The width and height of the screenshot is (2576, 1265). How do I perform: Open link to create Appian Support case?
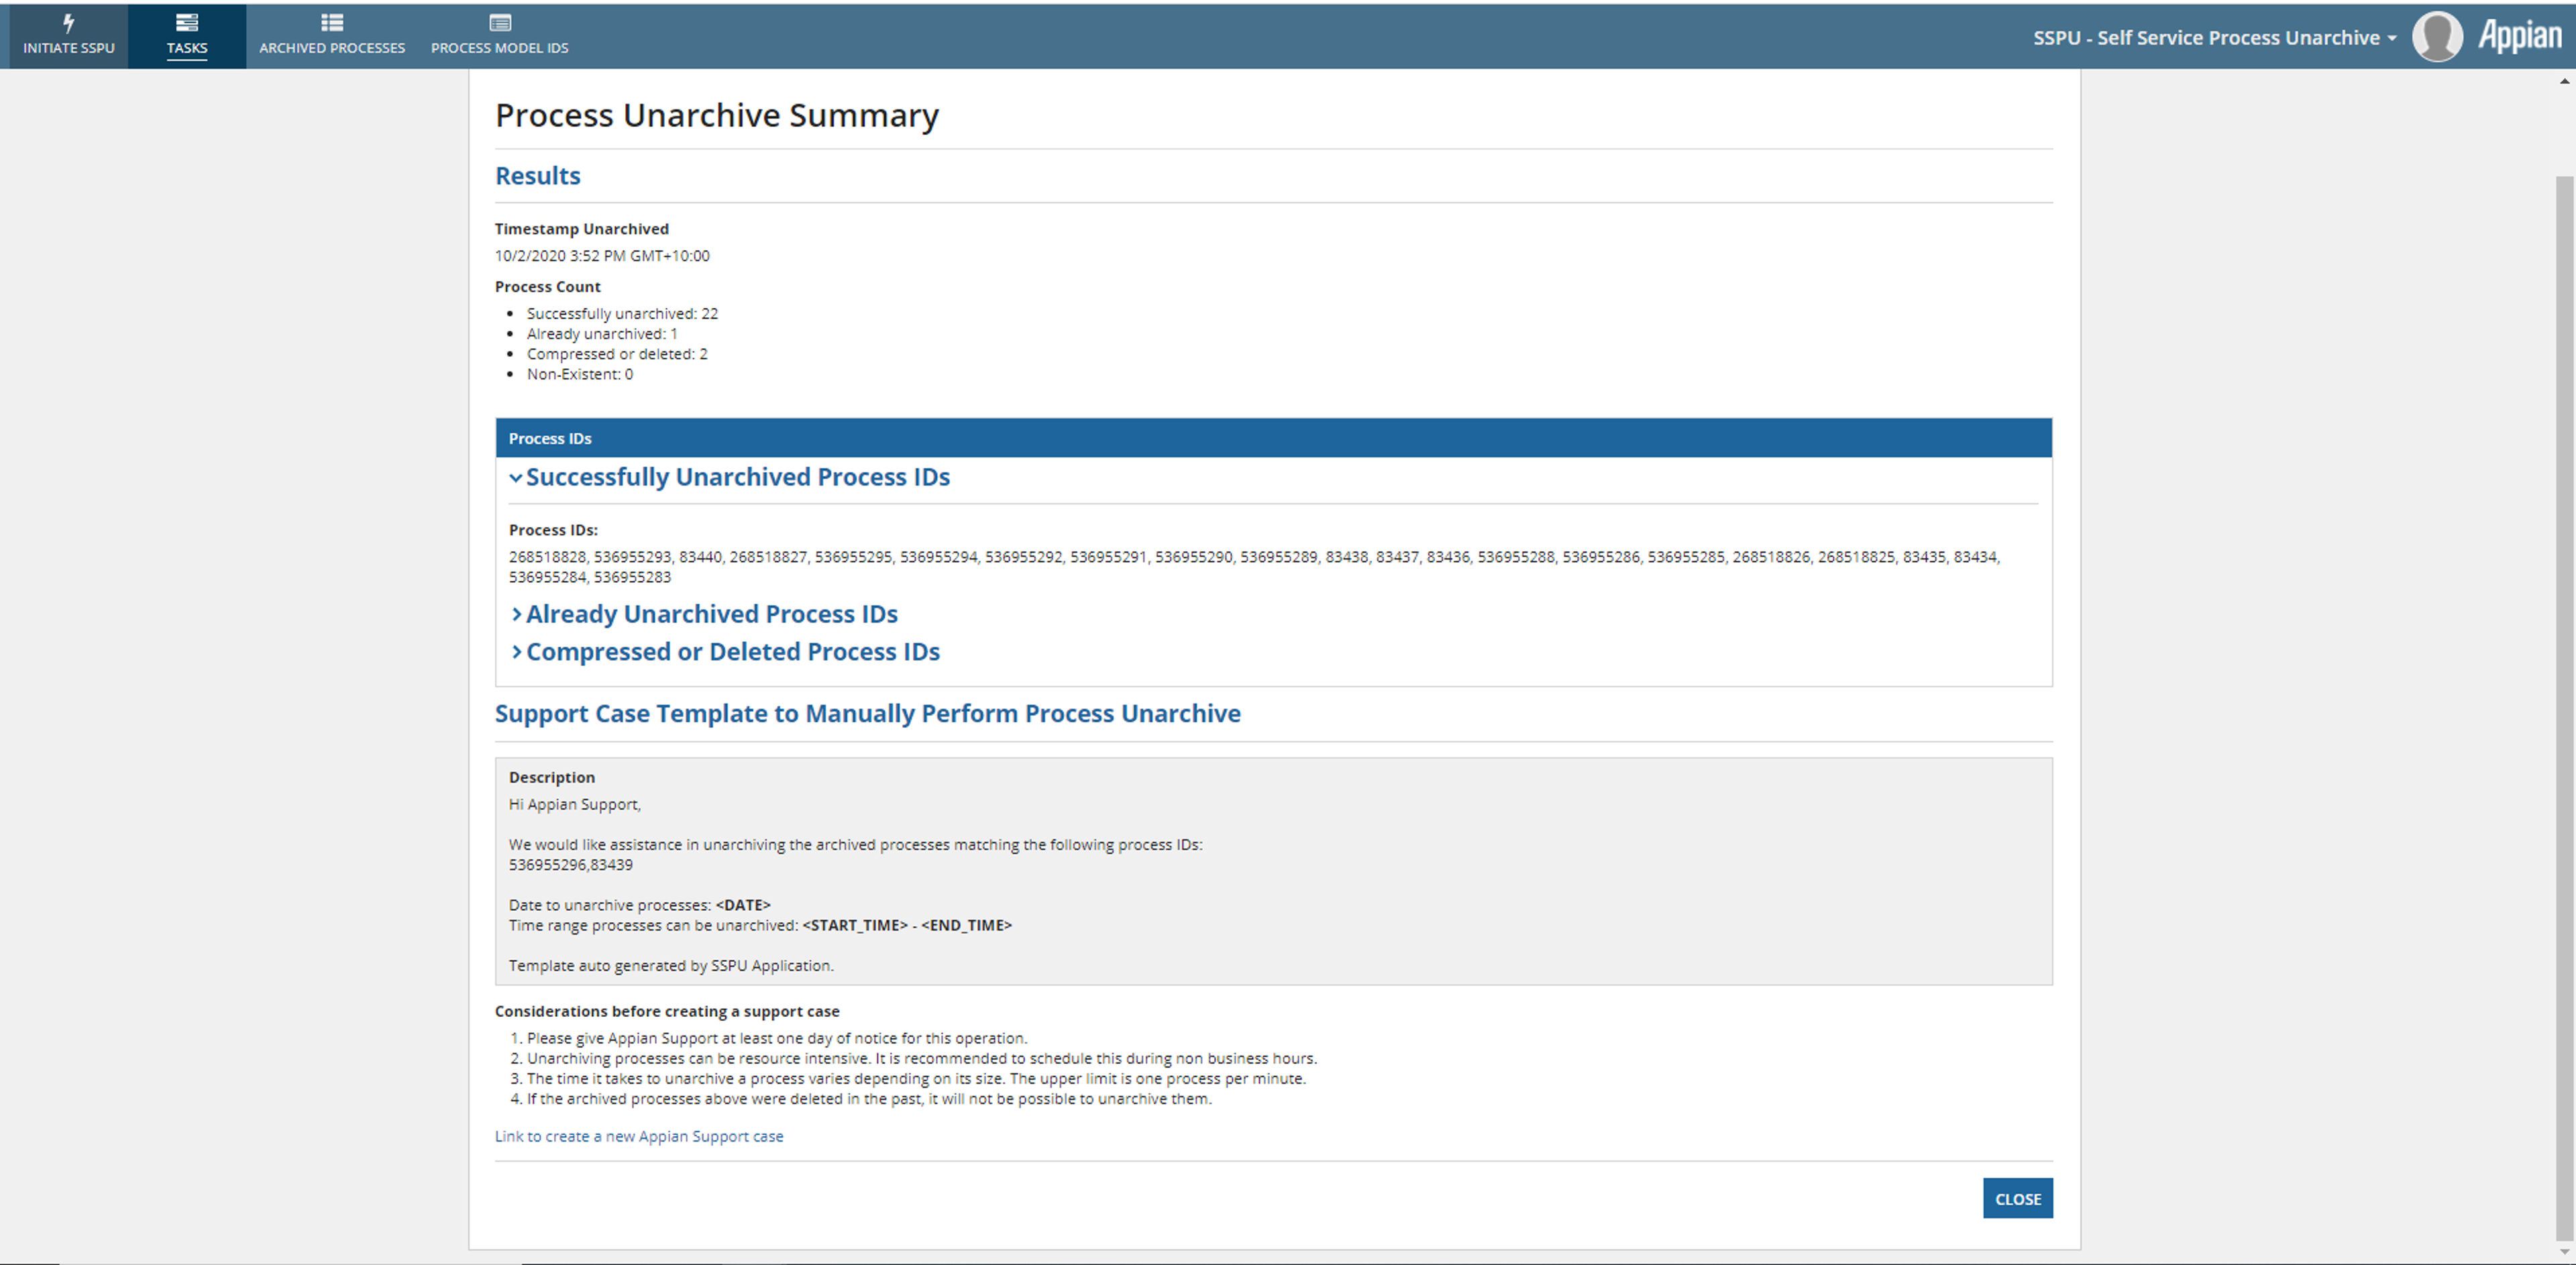[x=639, y=1136]
